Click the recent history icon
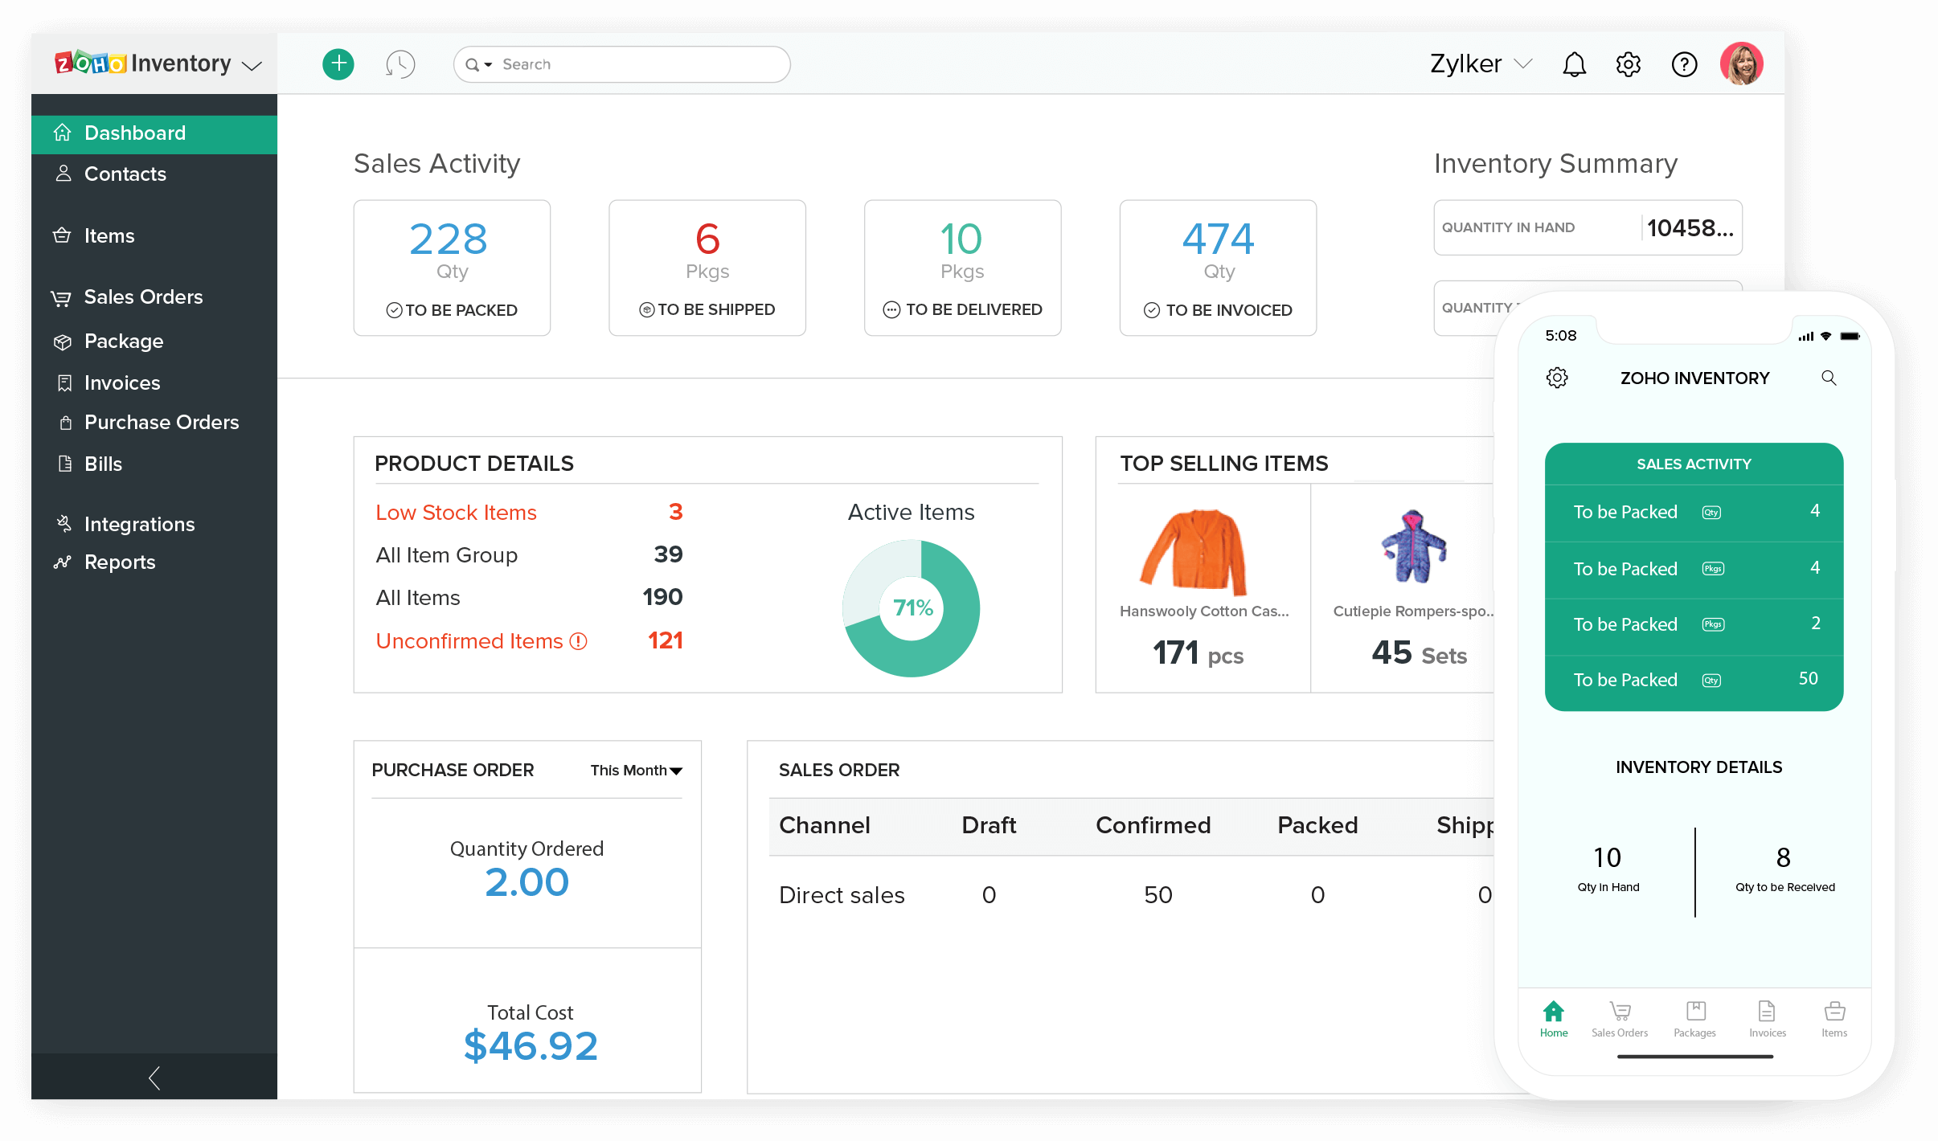The image size is (1938, 1141). 402,63
